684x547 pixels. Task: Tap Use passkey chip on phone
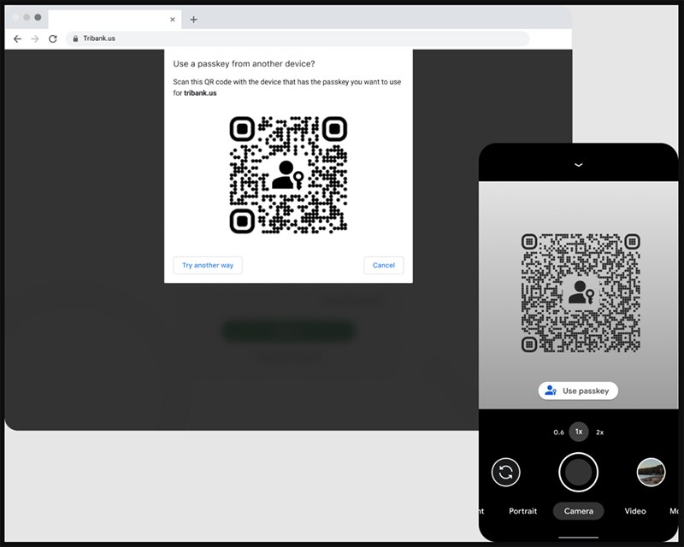[578, 391]
